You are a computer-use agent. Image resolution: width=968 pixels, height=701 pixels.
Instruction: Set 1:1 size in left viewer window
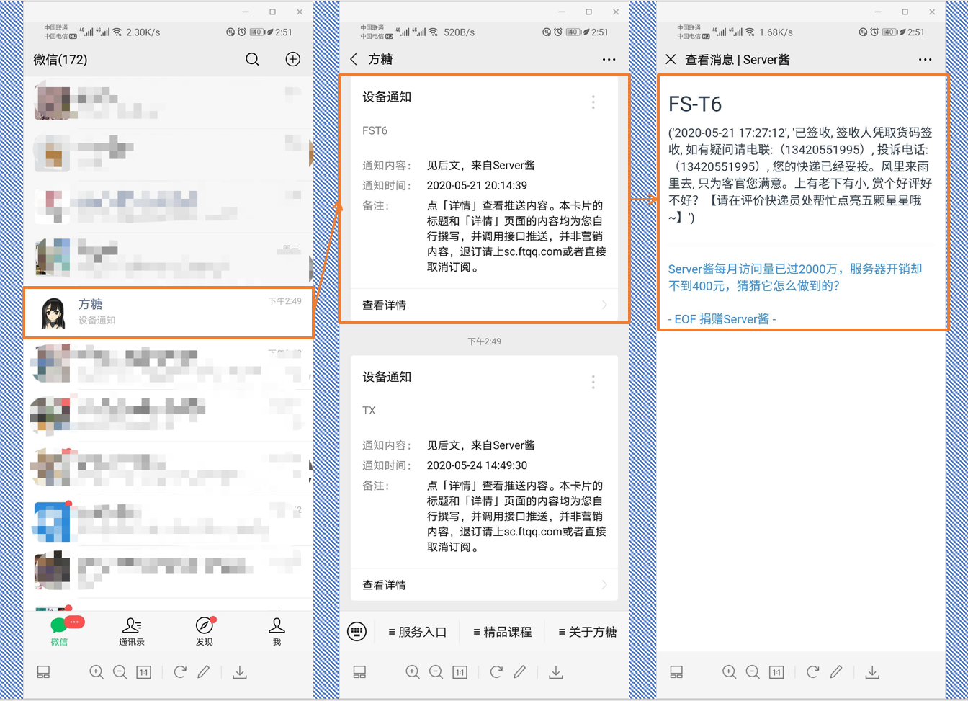click(x=143, y=671)
